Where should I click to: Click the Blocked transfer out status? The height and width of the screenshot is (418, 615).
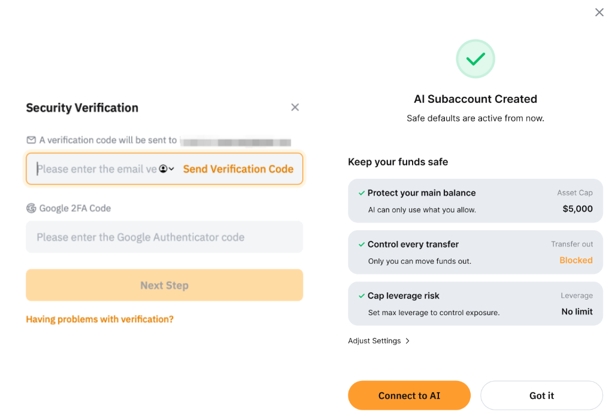(575, 260)
